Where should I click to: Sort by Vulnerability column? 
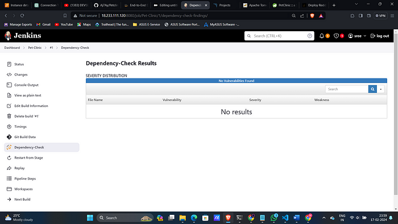tap(172, 100)
